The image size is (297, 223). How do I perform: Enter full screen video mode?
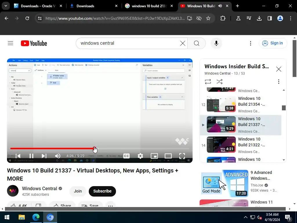coord(182,156)
